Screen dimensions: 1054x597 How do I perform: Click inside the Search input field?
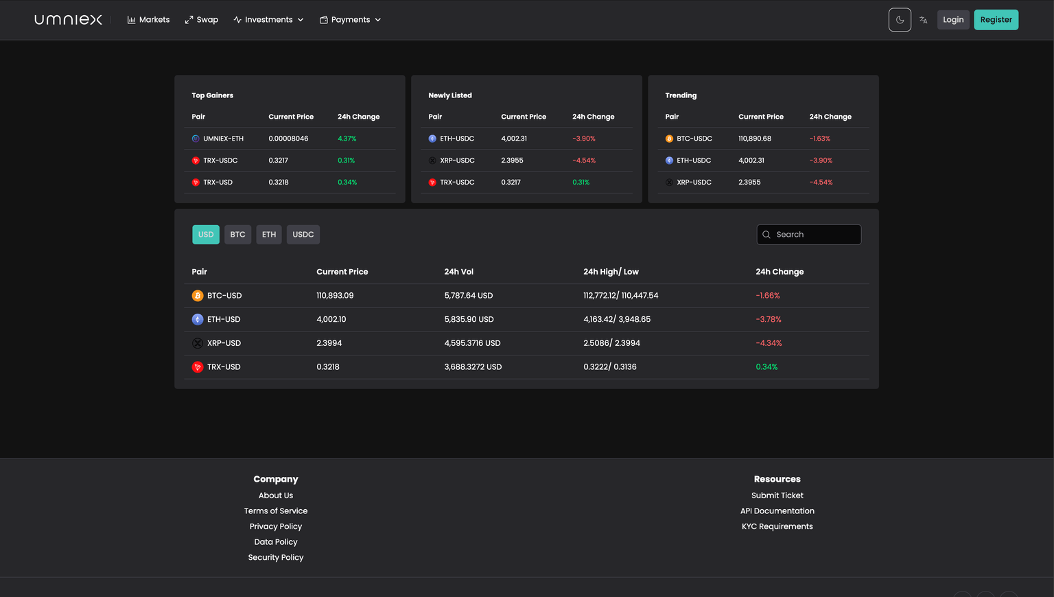click(x=810, y=234)
